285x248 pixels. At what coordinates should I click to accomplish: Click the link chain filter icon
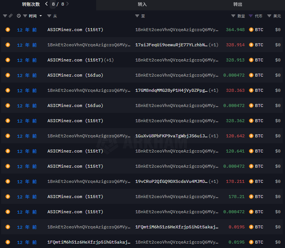[x=10, y=16]
